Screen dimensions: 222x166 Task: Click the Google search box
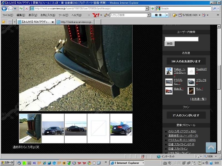coord(185,9)
